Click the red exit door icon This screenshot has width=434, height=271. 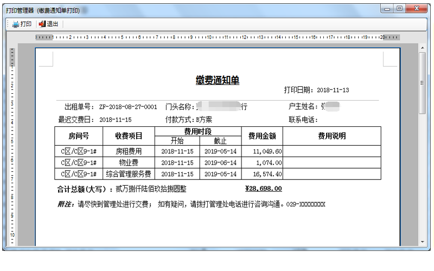42,24
